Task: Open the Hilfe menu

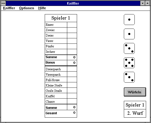Action: pyautogui.click(x=42, y=8)
